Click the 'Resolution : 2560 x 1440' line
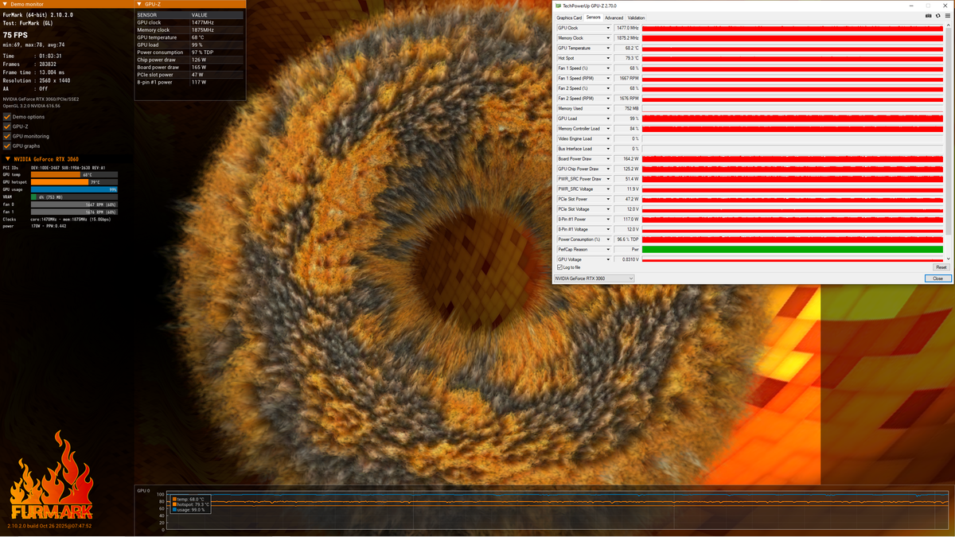 [37, 80]
